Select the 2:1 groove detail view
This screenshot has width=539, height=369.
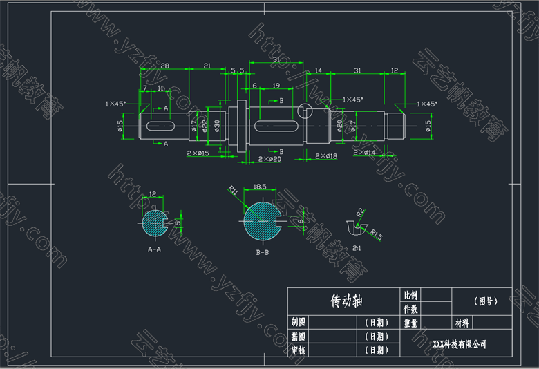point(356,228)
